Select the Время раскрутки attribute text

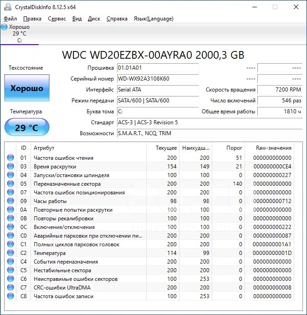pyautogui.click(x=55, y=167)
